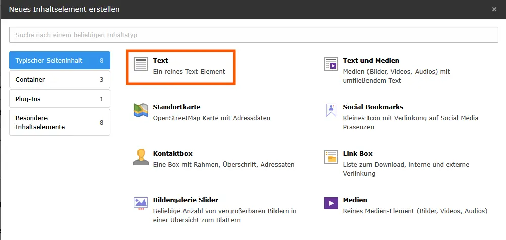Click the "Link Box" heading
506x240 pixels.
tap(357, 154)
